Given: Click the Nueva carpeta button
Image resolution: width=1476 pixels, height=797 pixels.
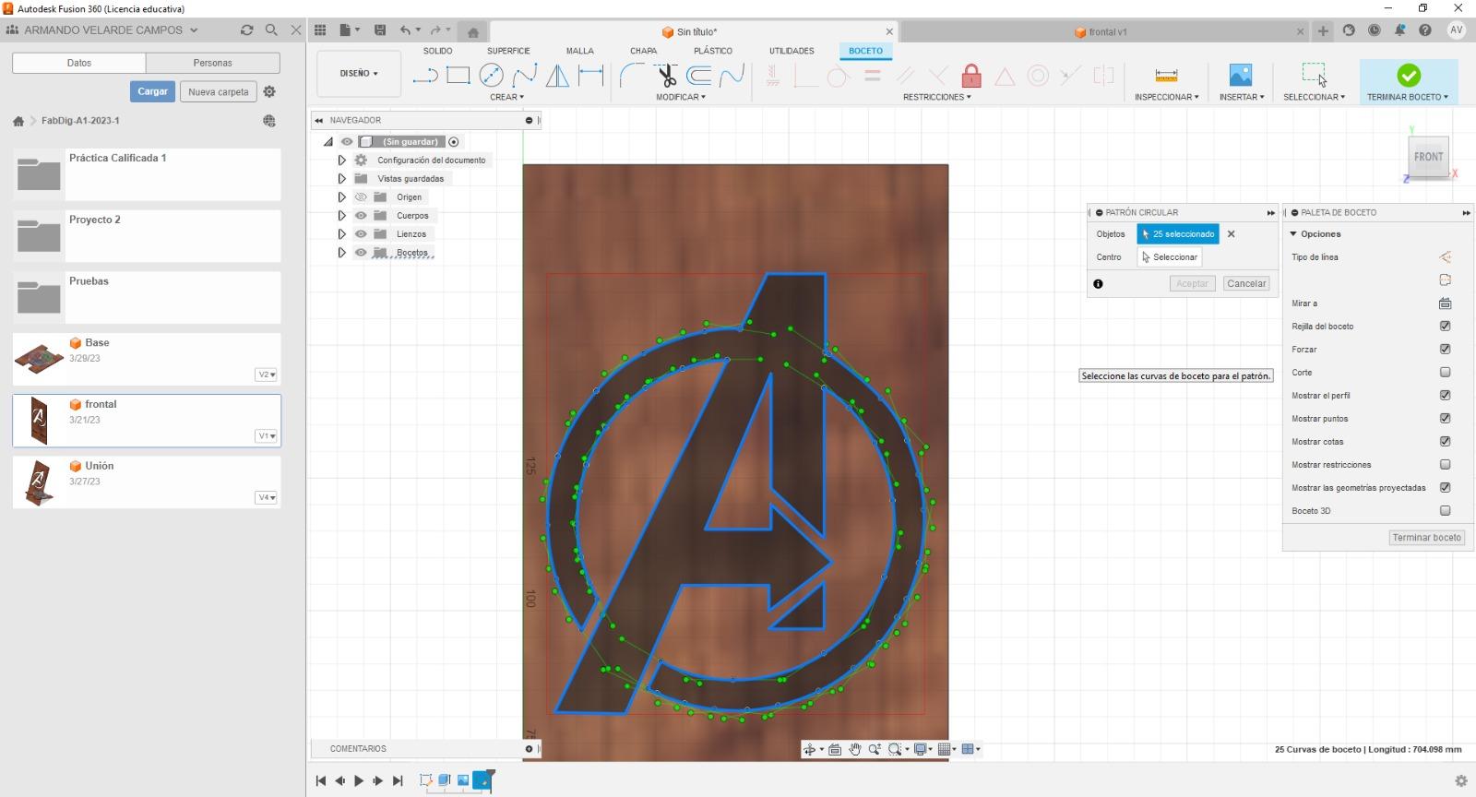Looking at the screenshot, I should point(219,91).
